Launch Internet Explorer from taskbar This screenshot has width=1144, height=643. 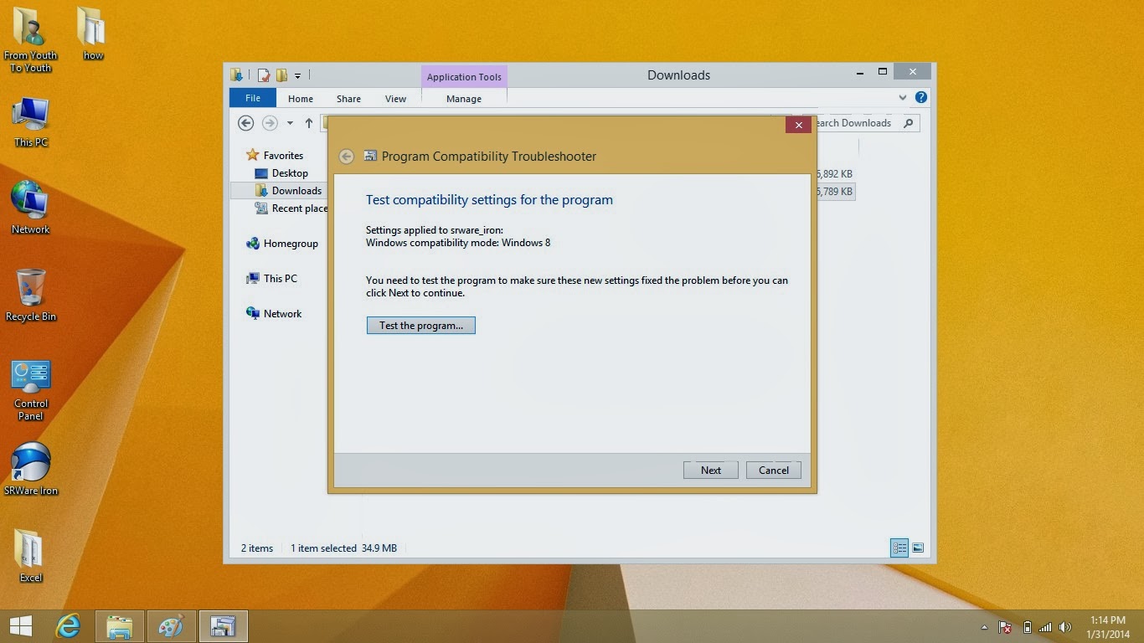pyautogui.click(x=69, y=626)
